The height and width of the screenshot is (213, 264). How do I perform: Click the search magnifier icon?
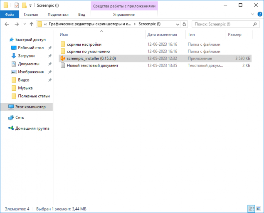click(x=255, y=24)
